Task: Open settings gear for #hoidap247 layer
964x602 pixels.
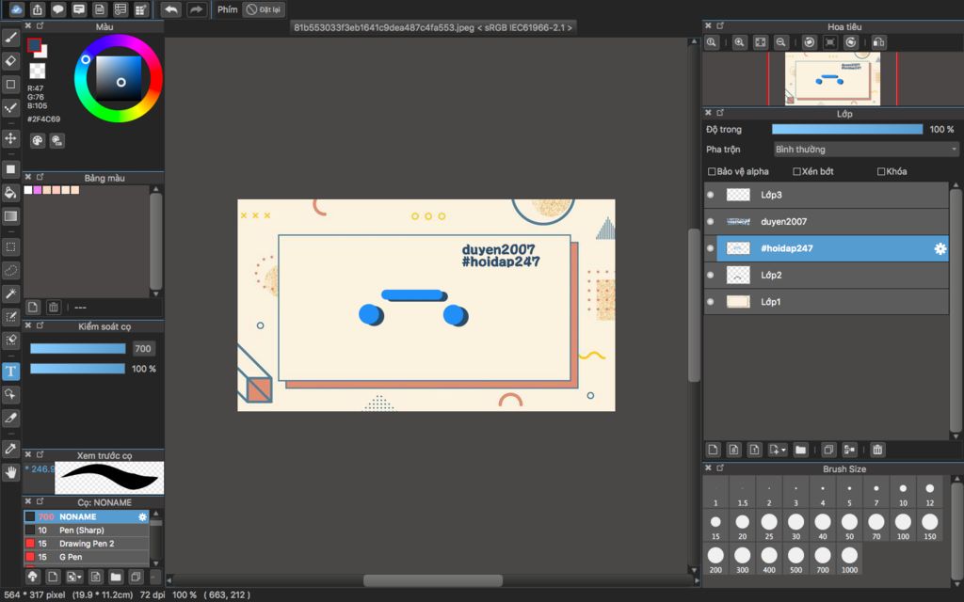Action: click(x=940, y=248)
